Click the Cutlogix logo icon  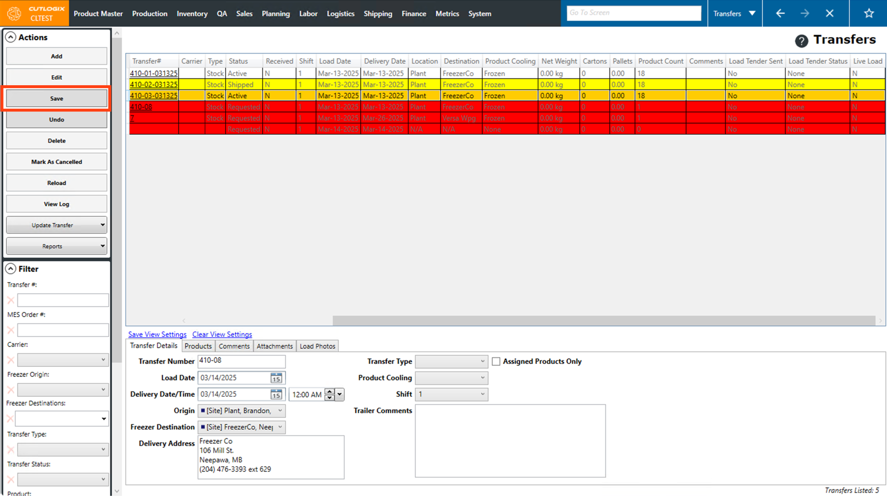14,14
